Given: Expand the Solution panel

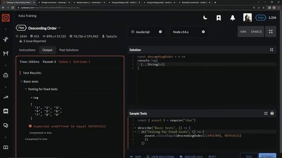Looking at the screenshot, I should click(x=271, y=50).
